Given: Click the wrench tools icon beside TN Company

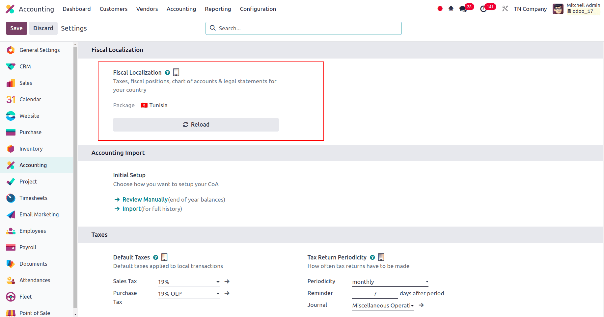Looking at the screenshot, I should click(x=505, y=9).
